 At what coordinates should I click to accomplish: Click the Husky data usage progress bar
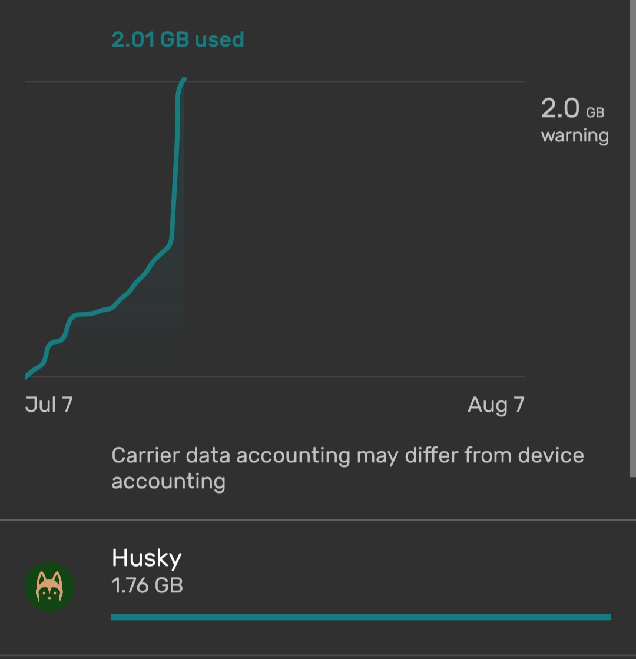pos(360,617)
